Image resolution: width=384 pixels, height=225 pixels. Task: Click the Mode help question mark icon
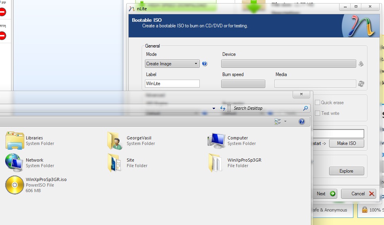205,64
